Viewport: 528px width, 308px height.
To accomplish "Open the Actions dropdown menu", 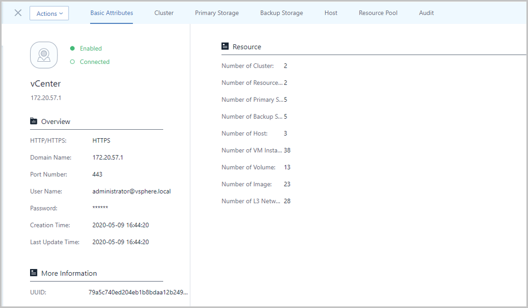I will tap(49, 14).
